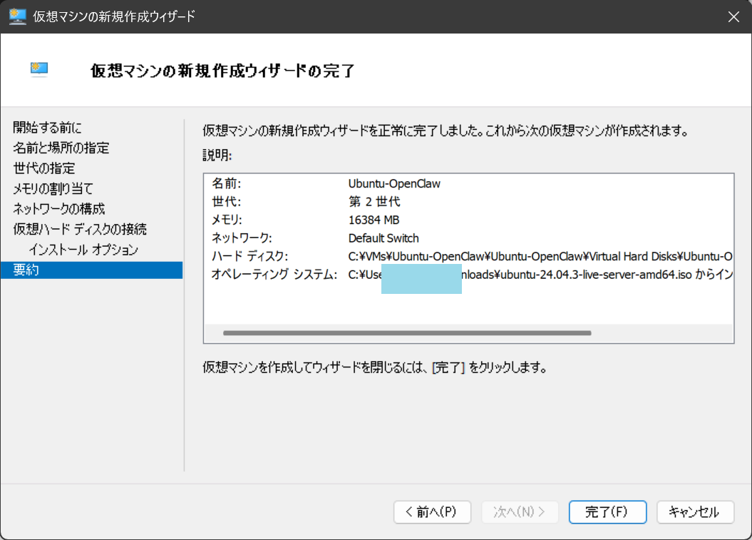Open the 世代の指定 step
The height and width of the screenshot is (540, 752).
tap(44, 168)
